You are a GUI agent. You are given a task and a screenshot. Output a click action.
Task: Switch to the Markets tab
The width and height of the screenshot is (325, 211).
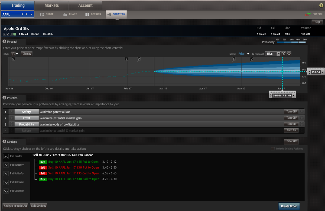(51, 5)
